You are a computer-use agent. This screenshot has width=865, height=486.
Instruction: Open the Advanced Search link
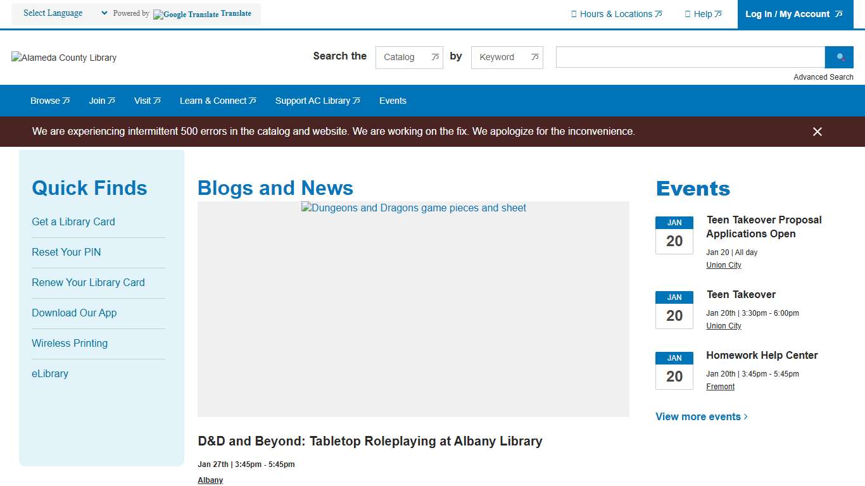(823, 77)
